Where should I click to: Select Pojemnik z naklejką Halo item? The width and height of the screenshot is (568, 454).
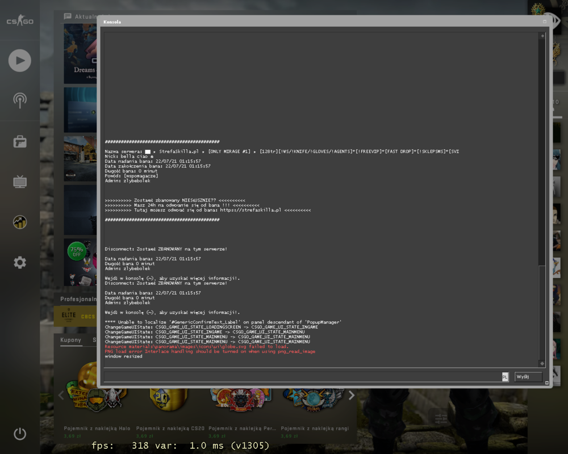click(97, 428)
